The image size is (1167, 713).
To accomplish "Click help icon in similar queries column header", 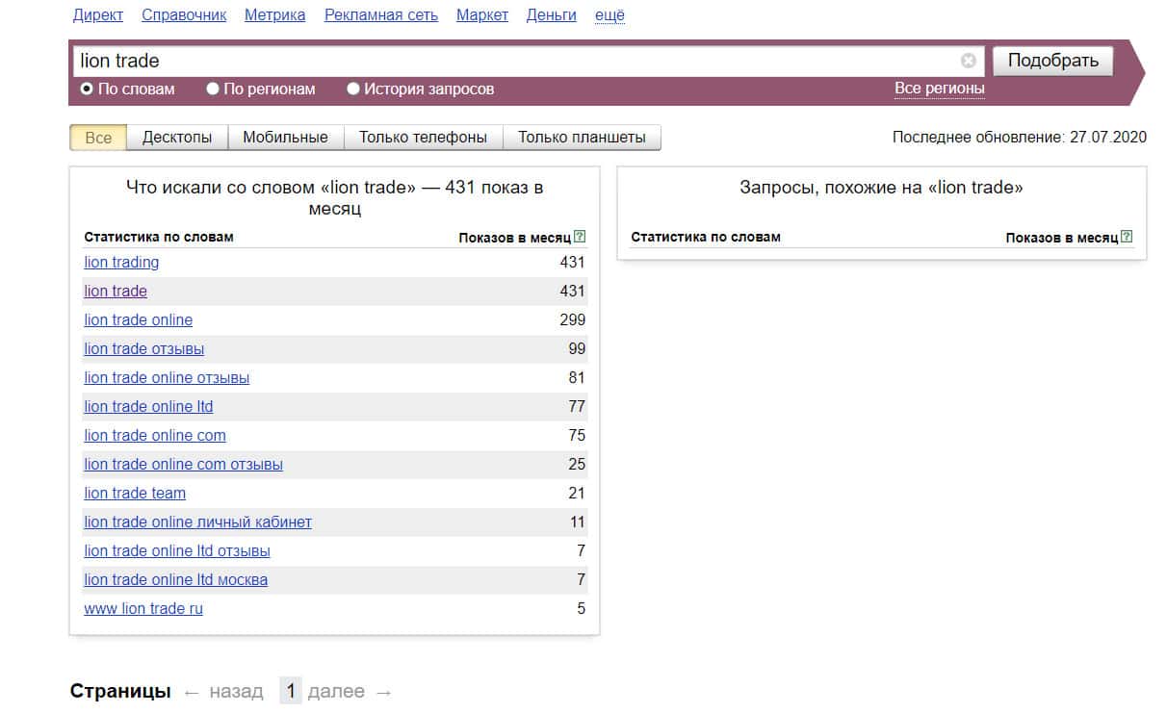I will coord(1127,237).
